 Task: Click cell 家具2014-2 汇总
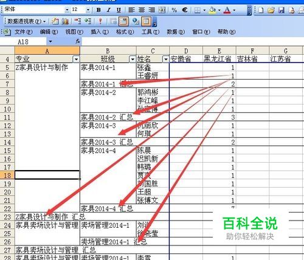pos(107,117)
